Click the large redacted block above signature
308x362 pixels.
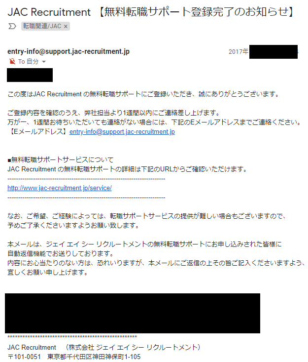click(x=133, y=313)
